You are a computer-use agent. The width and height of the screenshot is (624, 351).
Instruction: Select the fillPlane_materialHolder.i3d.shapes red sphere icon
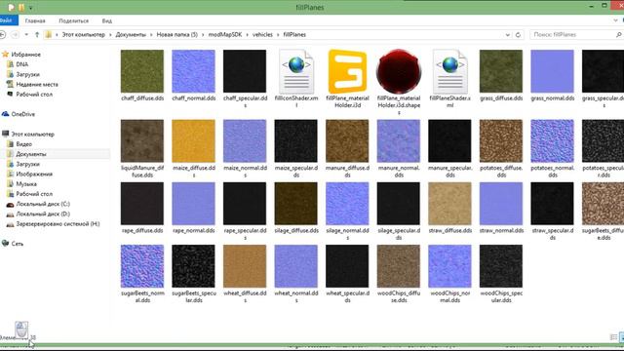coord(399,71)
